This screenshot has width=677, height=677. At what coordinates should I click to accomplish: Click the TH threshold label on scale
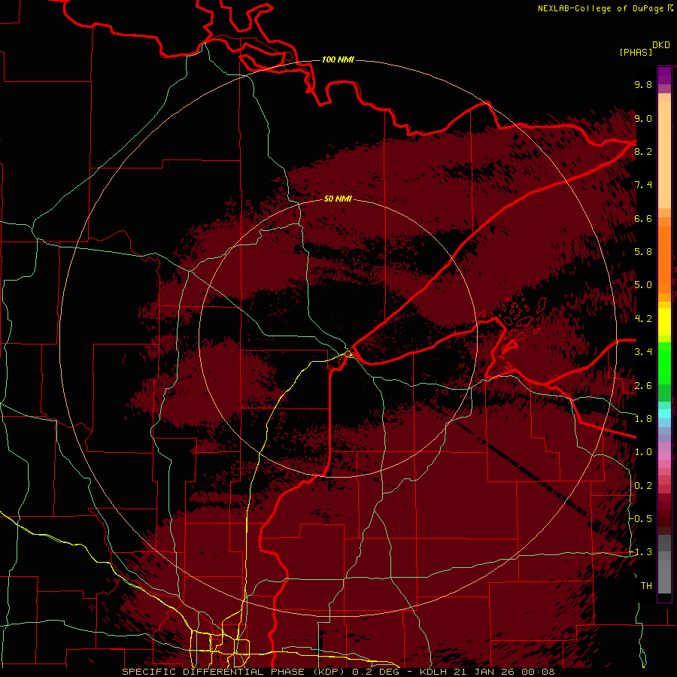(x=646, y=586)
